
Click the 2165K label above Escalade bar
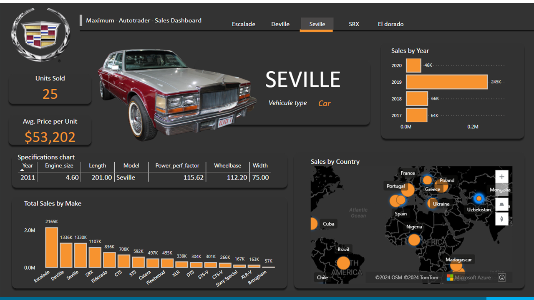[x=52, y=222]
